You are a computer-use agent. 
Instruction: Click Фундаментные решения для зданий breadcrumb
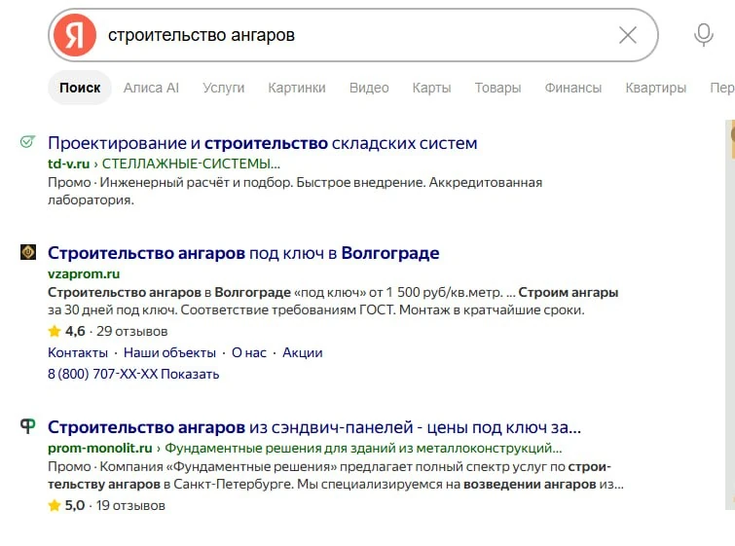tap(363, 448)
